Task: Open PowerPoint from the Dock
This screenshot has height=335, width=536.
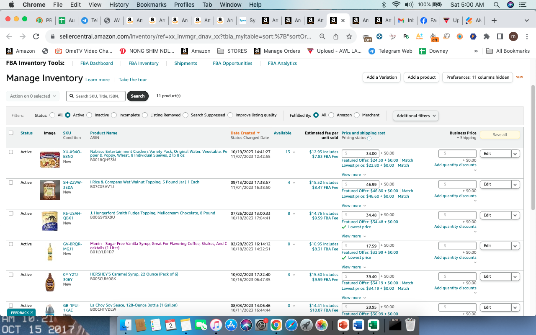Action: click(x=343, y=325)
